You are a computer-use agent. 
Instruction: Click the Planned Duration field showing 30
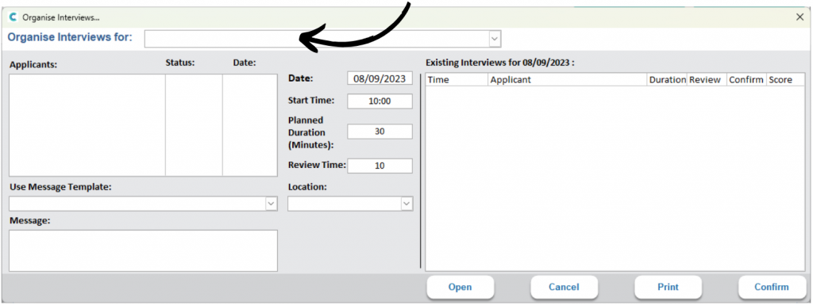pos(380,132)
